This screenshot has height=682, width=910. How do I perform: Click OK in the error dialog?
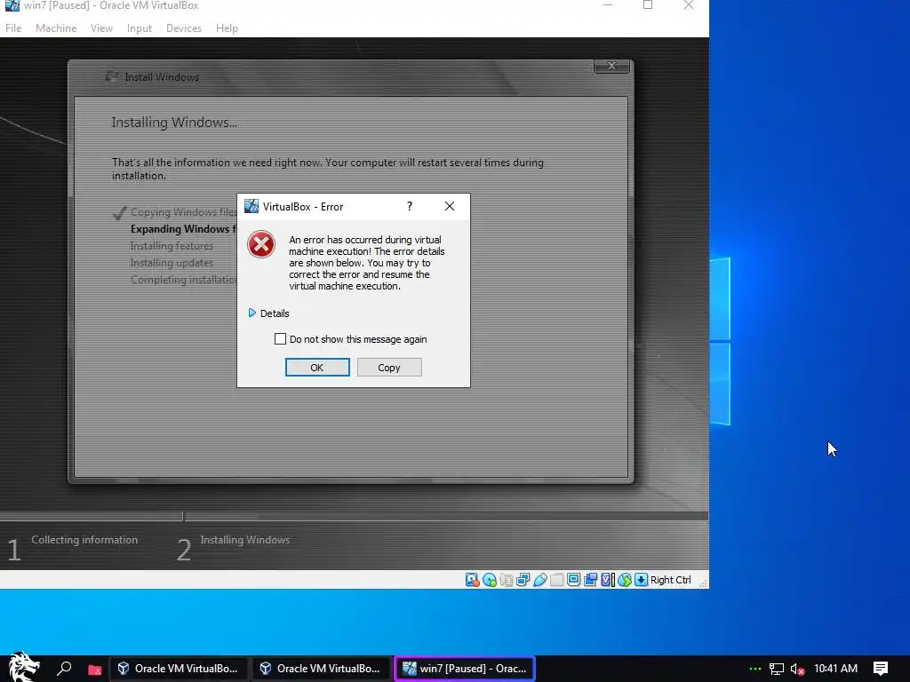(x=317, y=367)
